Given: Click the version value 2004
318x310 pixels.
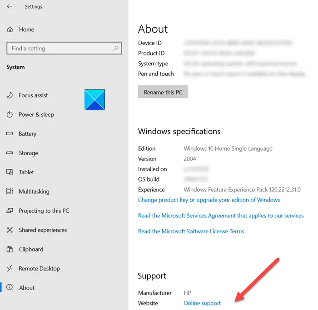Looking at the screenshot, I should click(189, 159).
